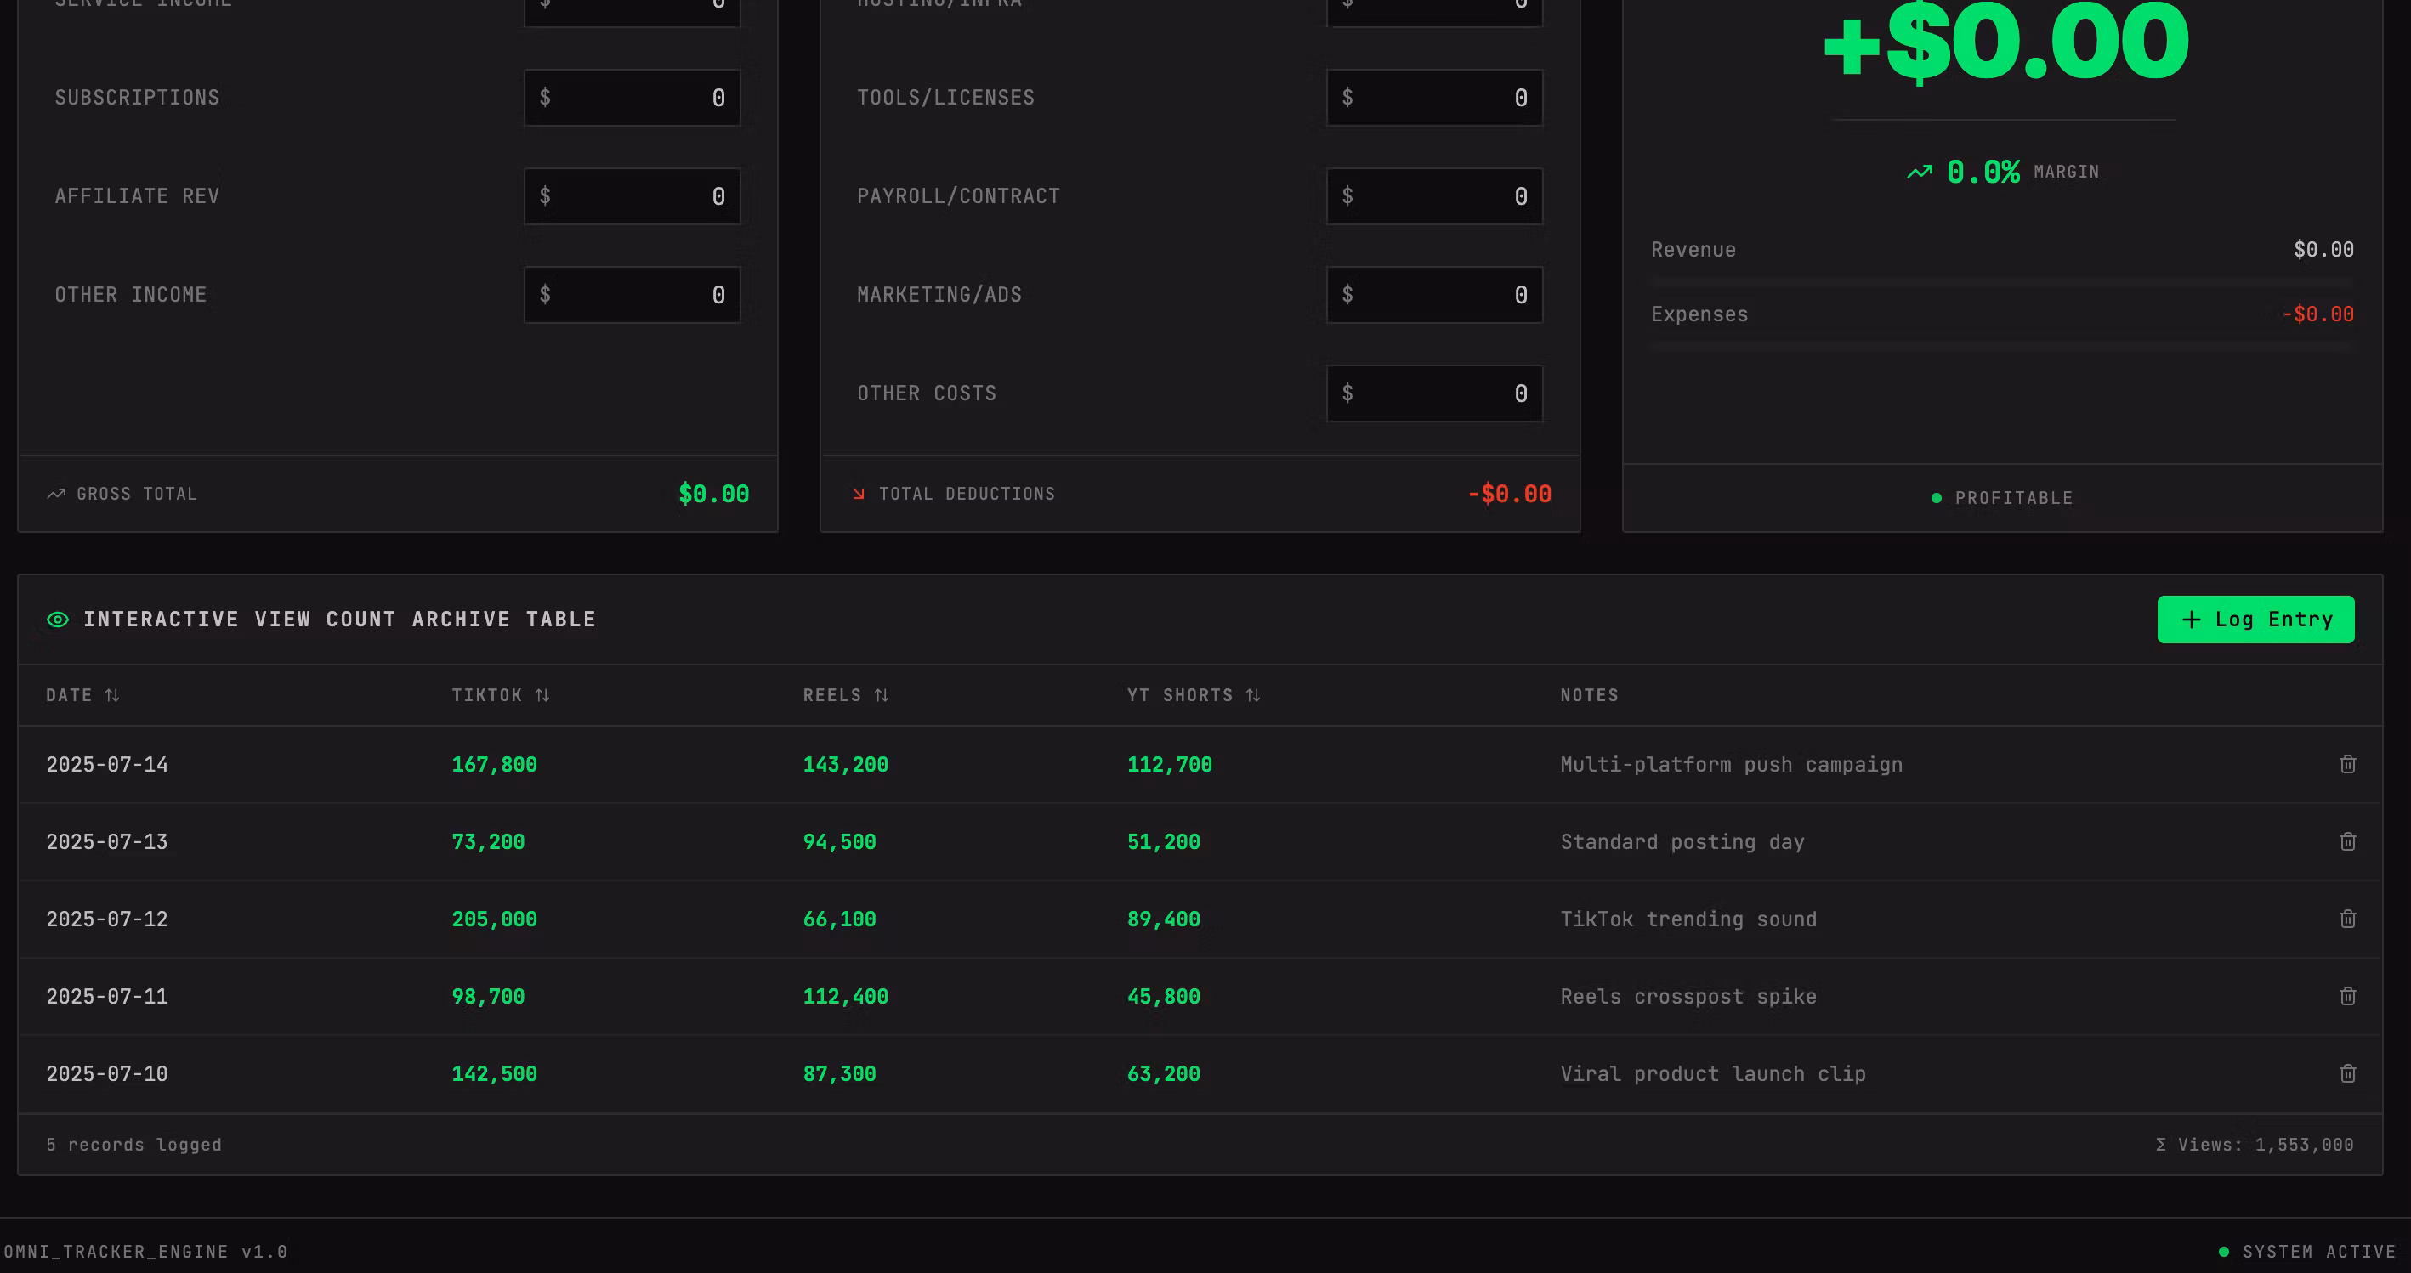Click the Revenue $0.00 summary value
The width and height of the screenshot is (2411, 1273).
[2323, 250]
